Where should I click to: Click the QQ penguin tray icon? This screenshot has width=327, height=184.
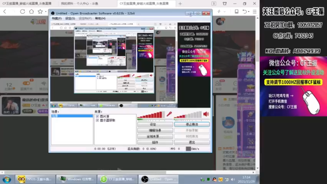pyautogui.click(x=214, y=180)
